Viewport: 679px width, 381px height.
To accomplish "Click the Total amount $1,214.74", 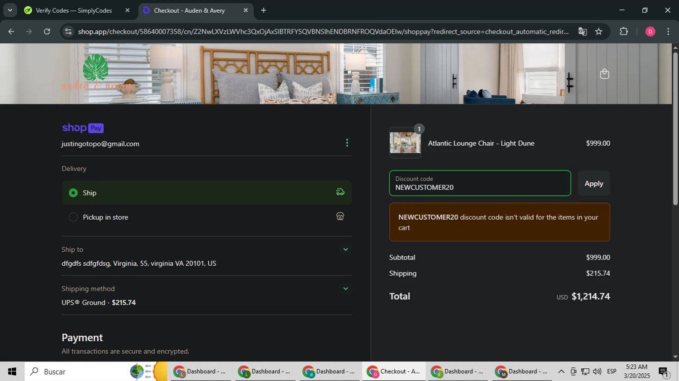I will 590,296.
